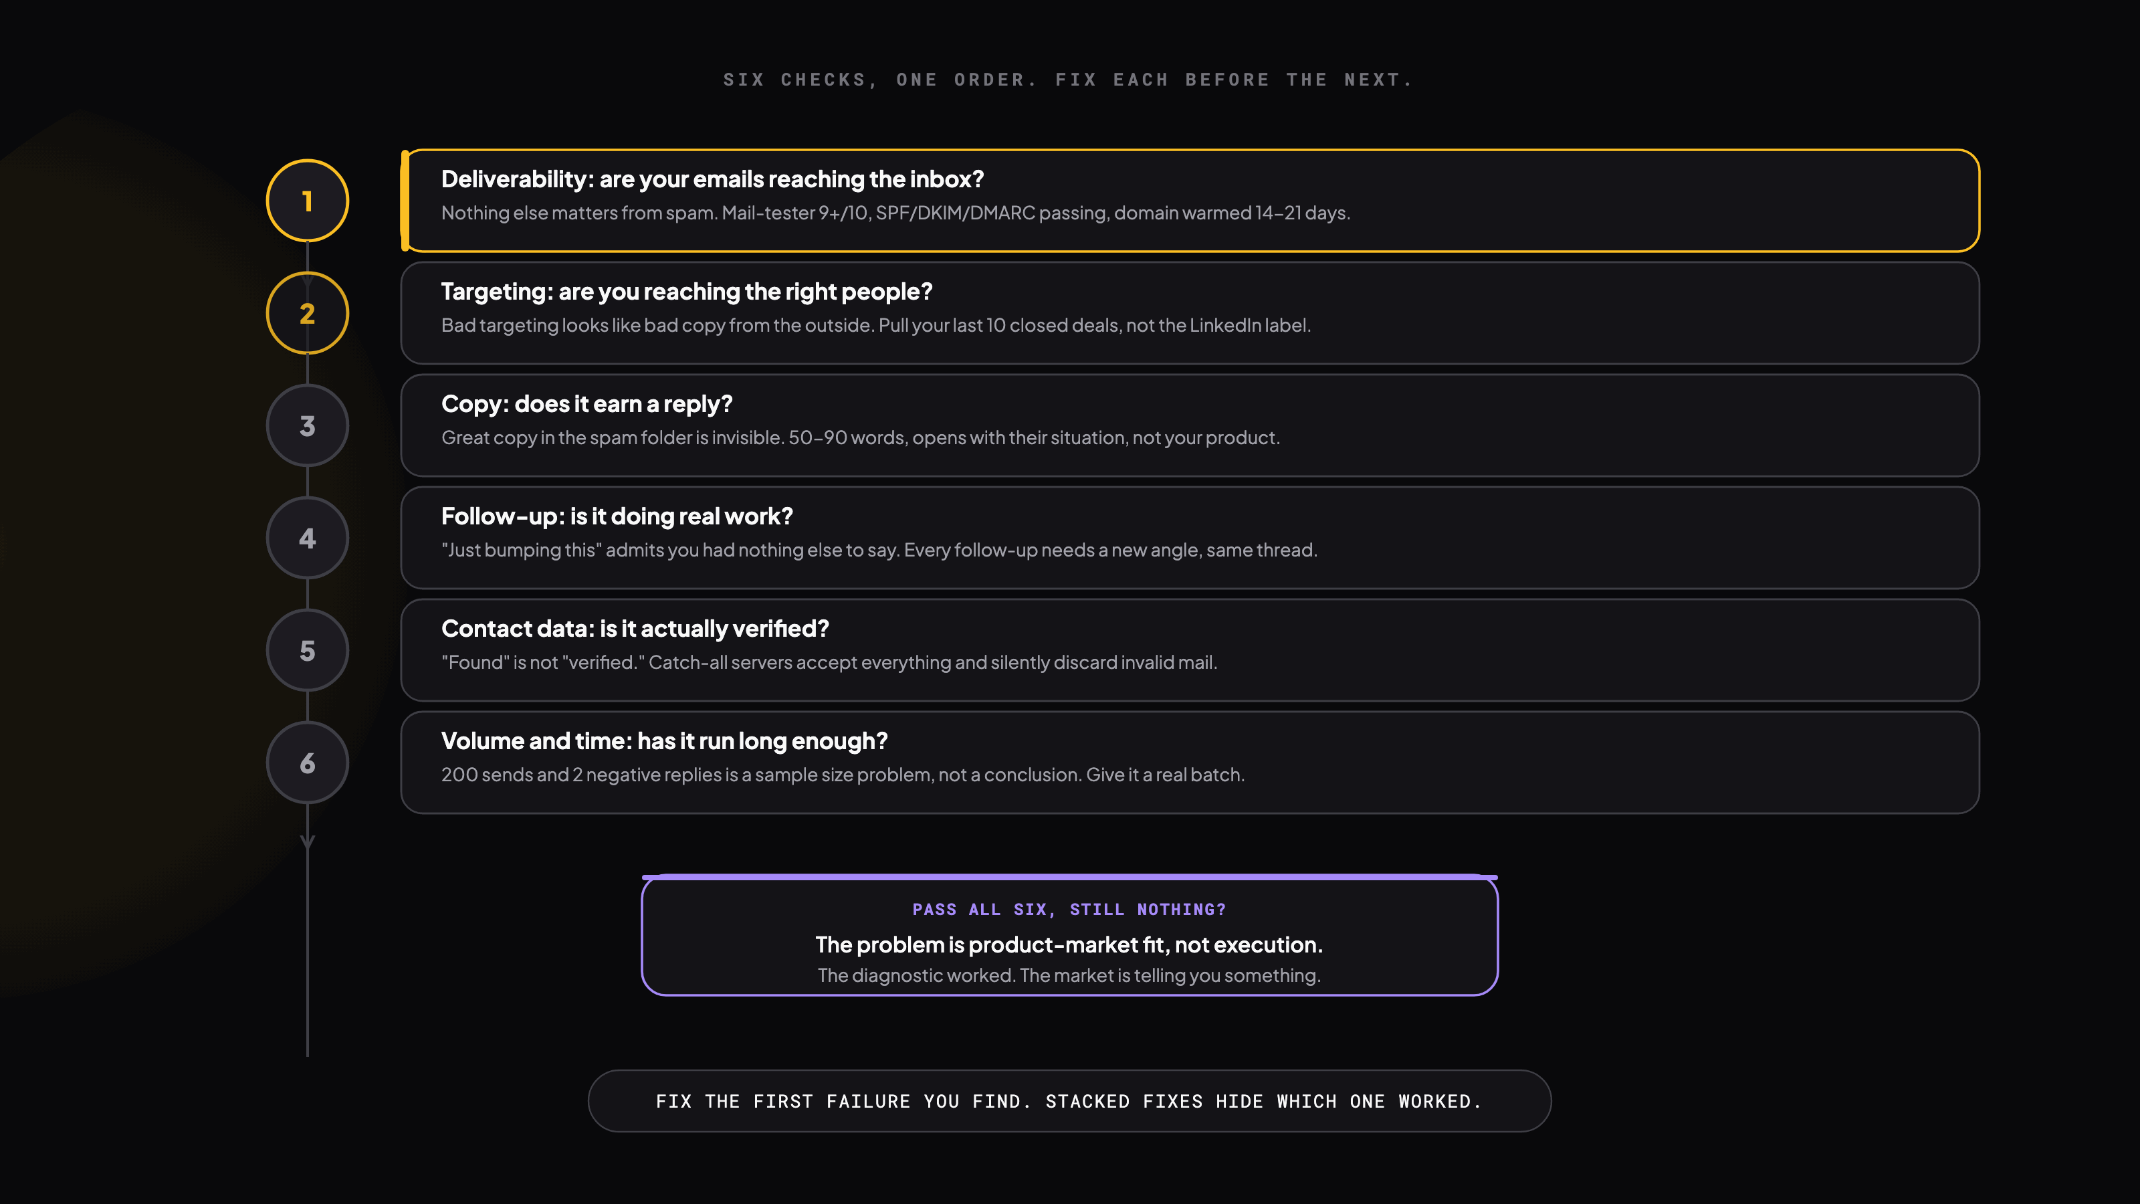Click the yellow accent bar on Deliverability card
Screen dimensions: 2140x1204
(405, 200)
